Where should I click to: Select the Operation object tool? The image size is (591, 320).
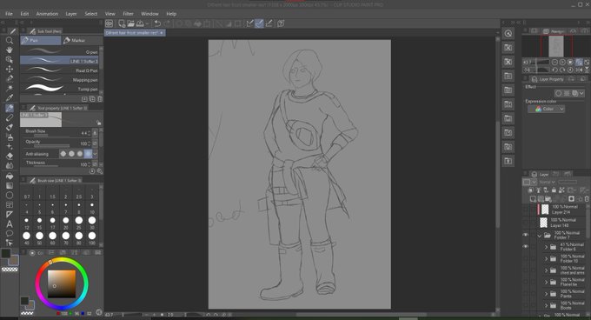coord(10,59)
